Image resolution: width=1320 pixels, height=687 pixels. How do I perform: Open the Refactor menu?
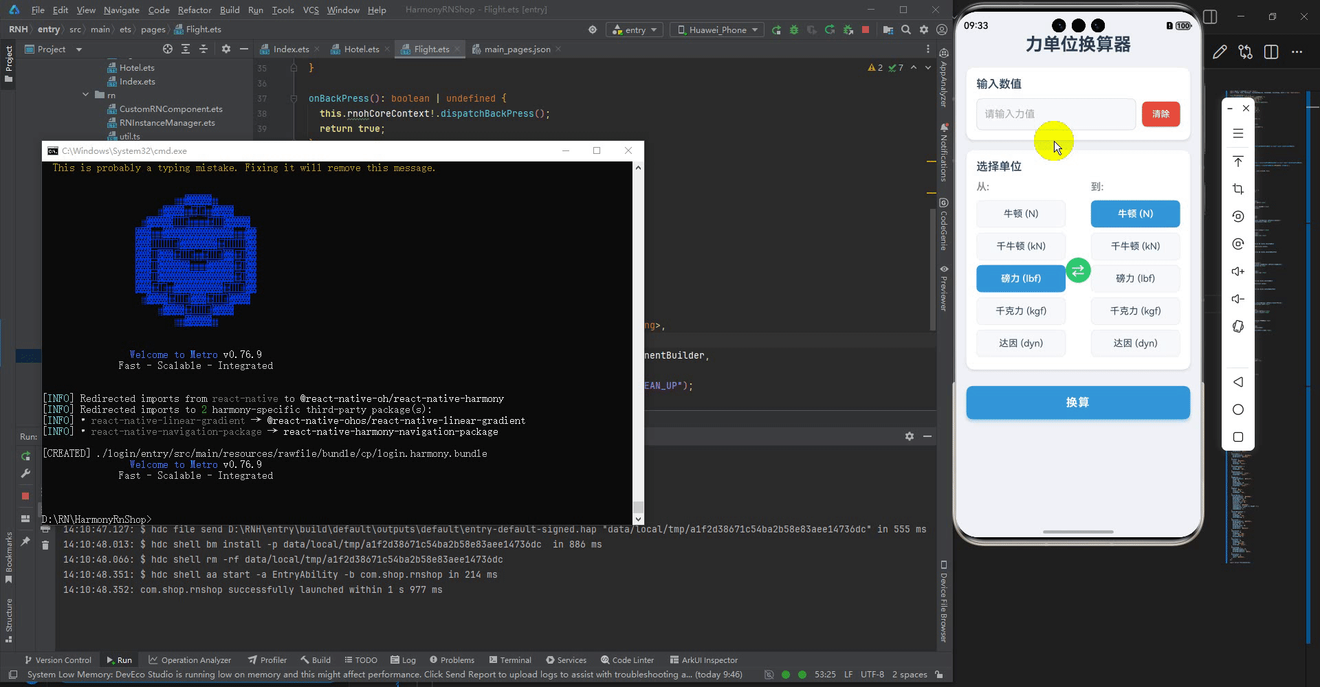(x=195, y=10)
